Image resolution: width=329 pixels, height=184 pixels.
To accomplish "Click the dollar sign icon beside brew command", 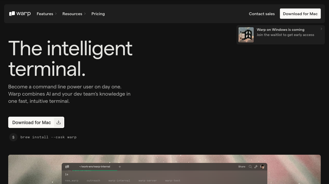I will (x=13, y=137).
